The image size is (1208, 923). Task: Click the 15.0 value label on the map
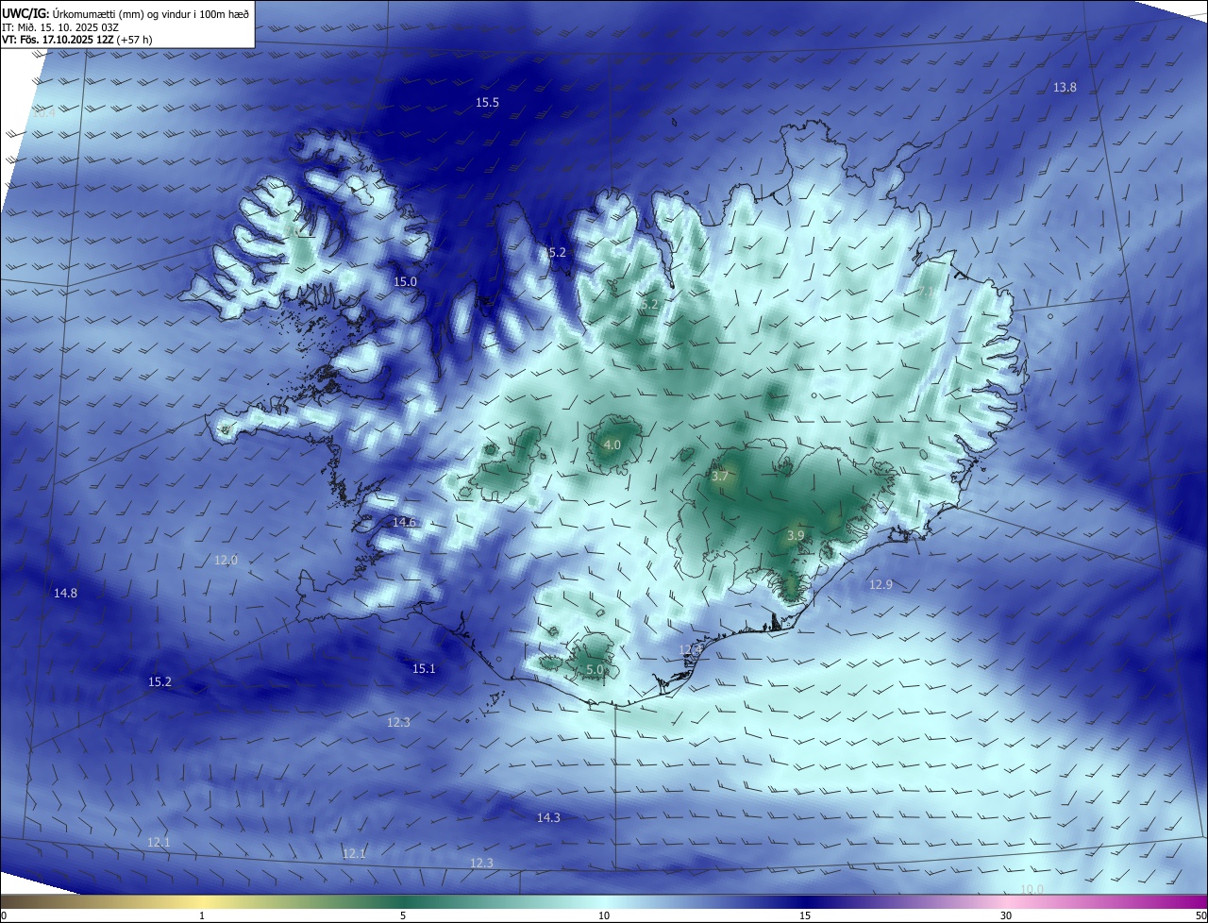coord(405,281)
